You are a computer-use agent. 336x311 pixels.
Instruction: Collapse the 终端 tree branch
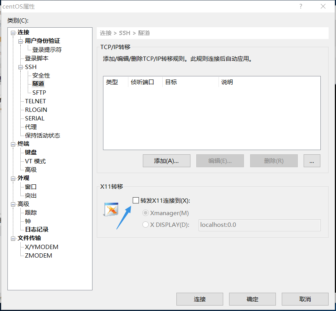coord(13,143)
